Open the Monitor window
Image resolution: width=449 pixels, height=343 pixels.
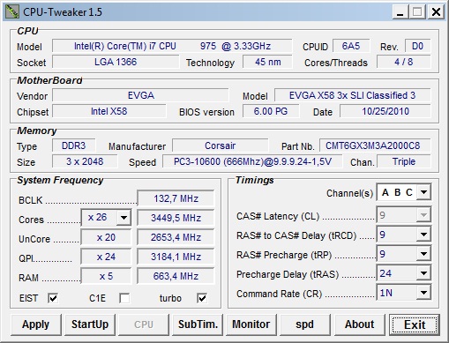251,324
